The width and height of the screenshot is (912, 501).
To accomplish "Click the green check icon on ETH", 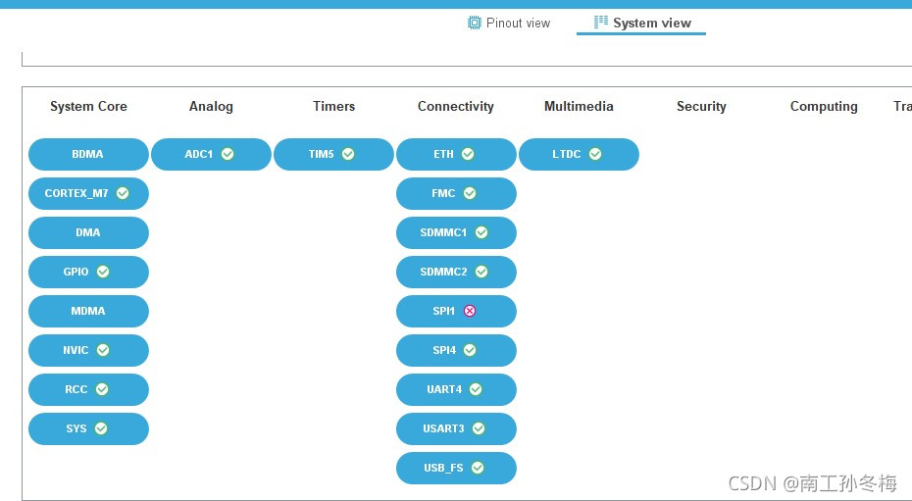I will [468, 154].
